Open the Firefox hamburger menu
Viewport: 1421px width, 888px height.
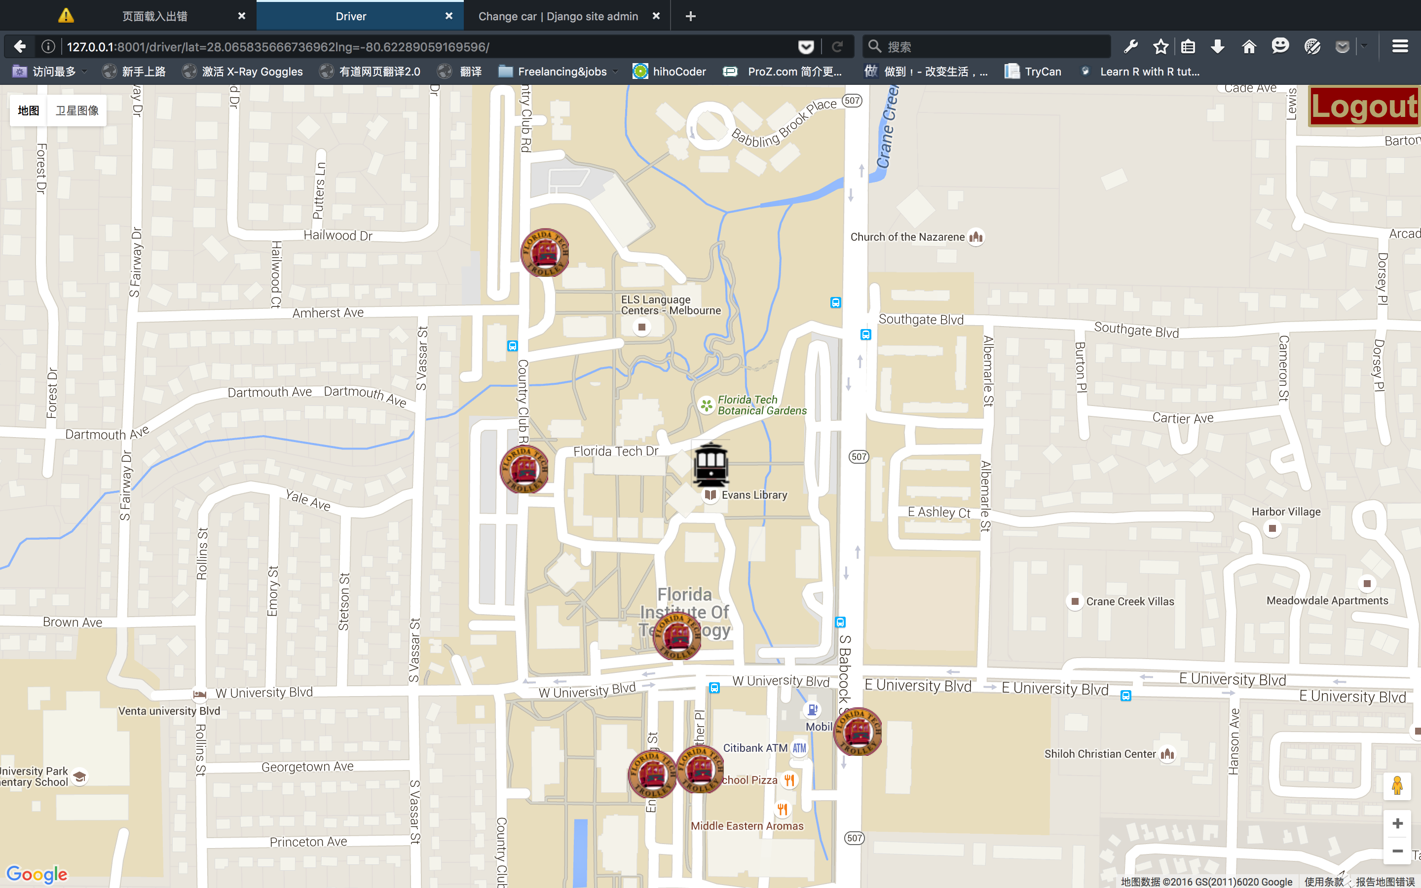(x=1400, y=46)
